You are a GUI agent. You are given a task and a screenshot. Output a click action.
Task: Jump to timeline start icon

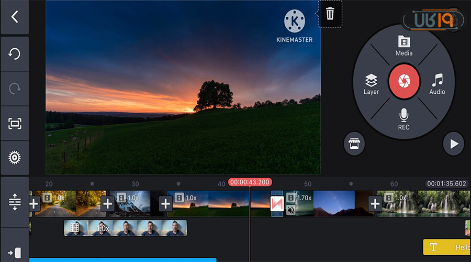[x=15, y=253]
